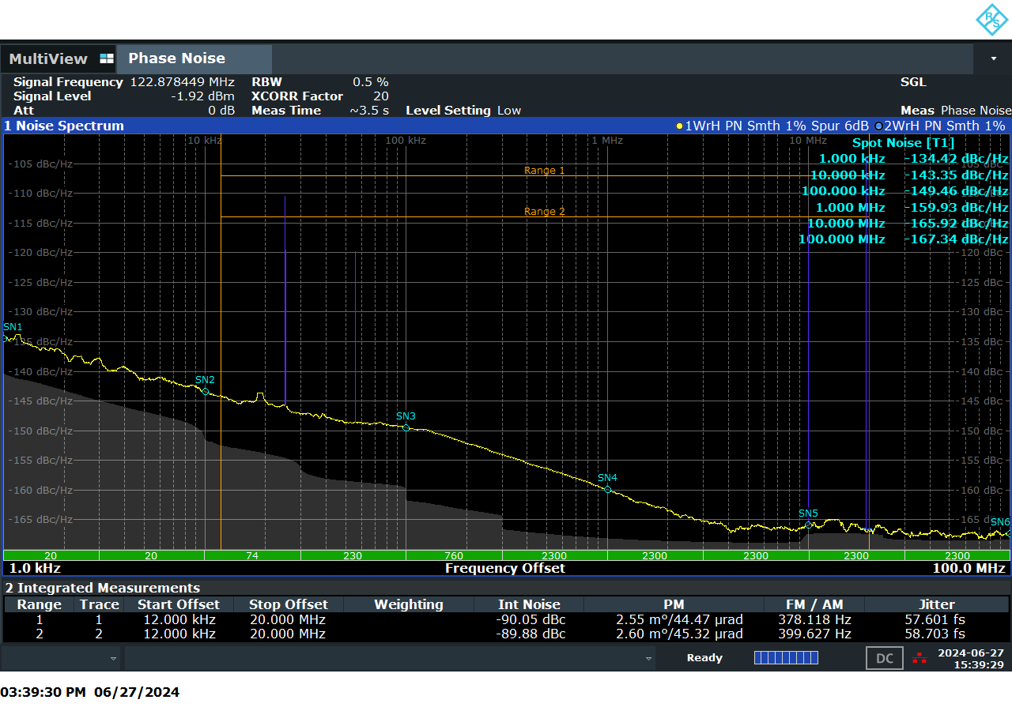Click the Level Setting Low field
Image resolution: width=1012 pixels, height=711 pixels.
click(463, 111)
